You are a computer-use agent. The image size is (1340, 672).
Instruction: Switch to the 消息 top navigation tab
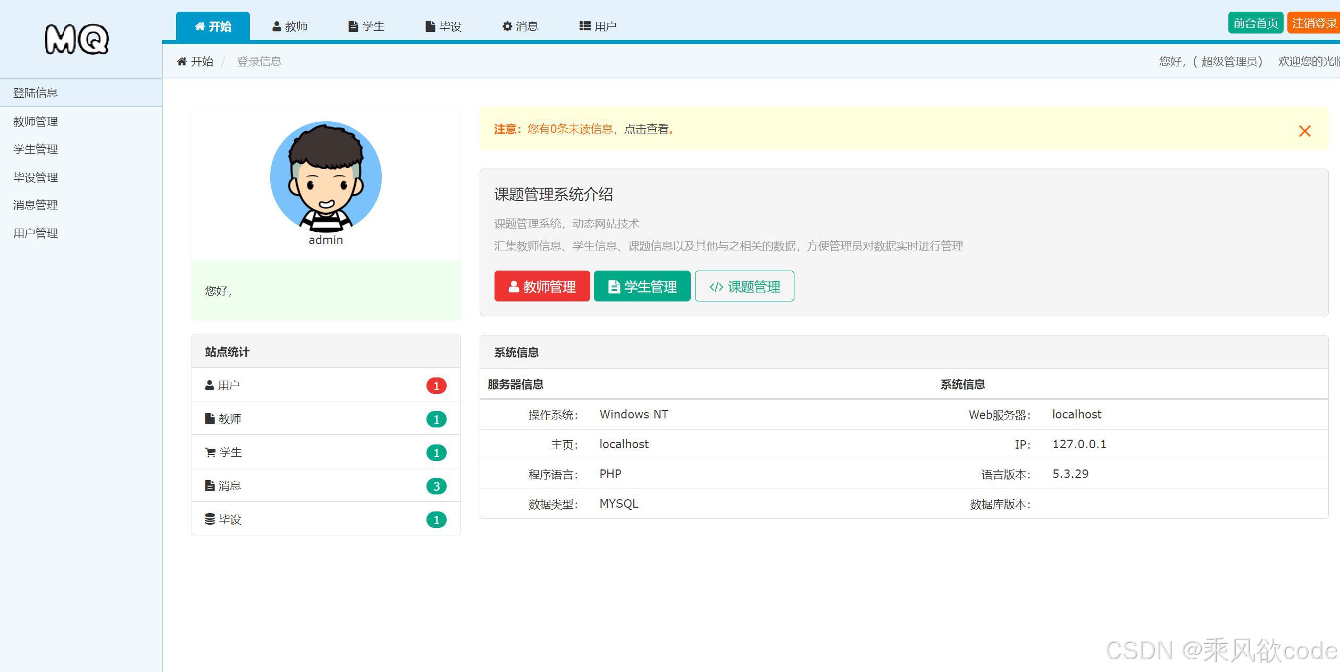[x=520, y=26]
